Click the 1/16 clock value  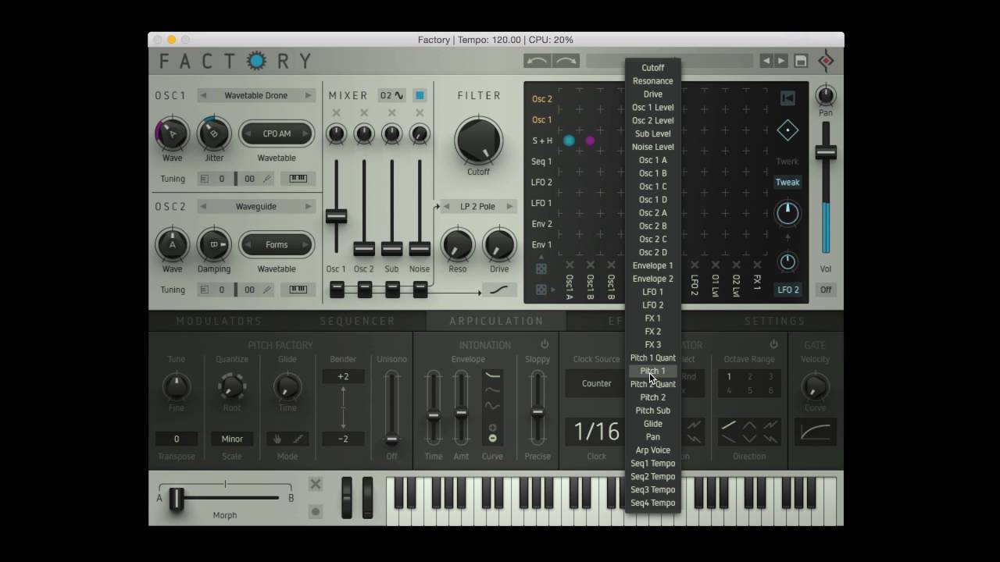click(x=596, y=432)
